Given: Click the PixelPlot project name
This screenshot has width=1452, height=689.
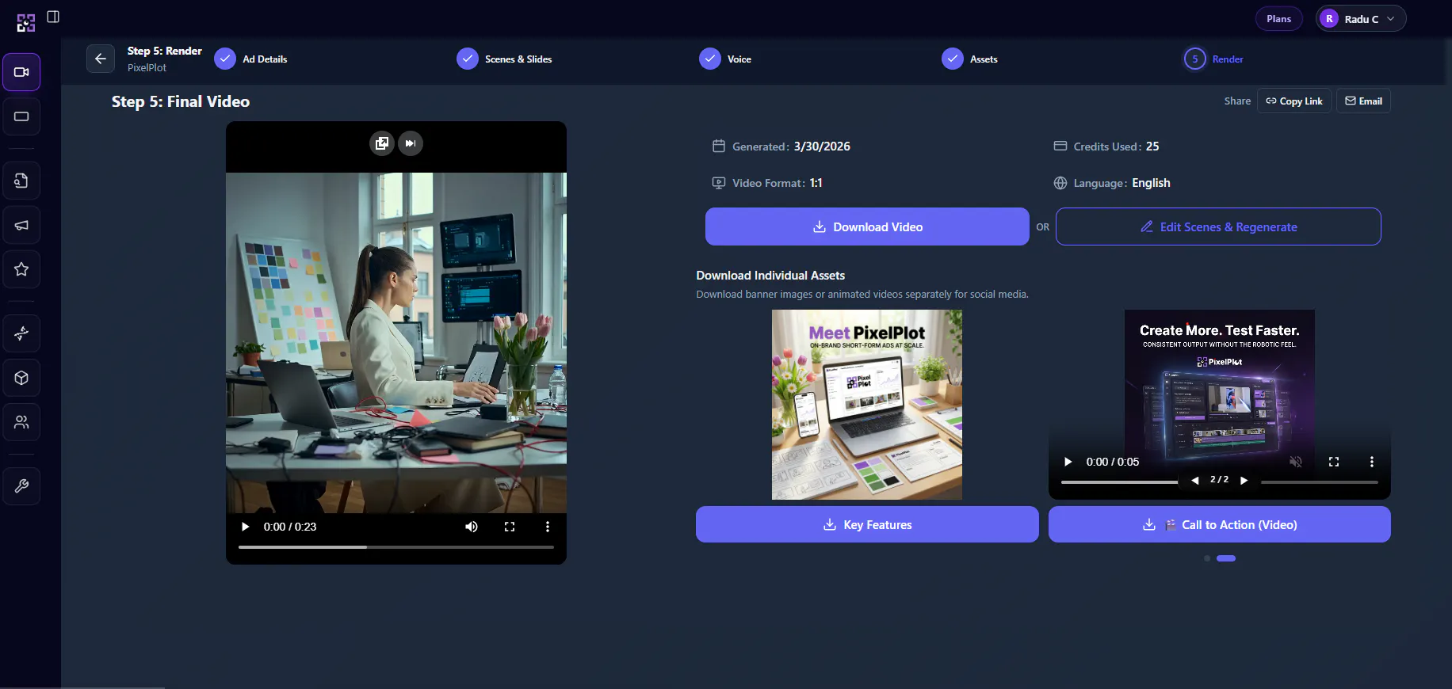Looking at the screenshot, I should pyautogui.click(x=147, y=68).
